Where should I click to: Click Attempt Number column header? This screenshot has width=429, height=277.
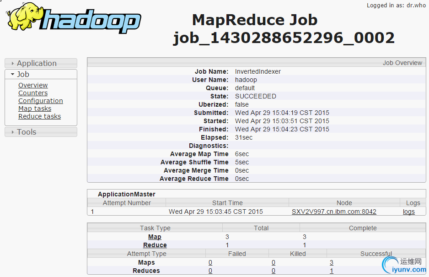[x=127, y=203]
